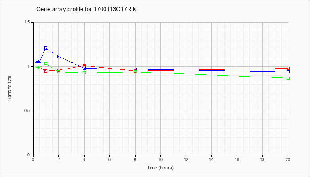This screenshot has height=177, width=310.
Task: Select the green data marker at 4 hours
Action: pos(85,73)
